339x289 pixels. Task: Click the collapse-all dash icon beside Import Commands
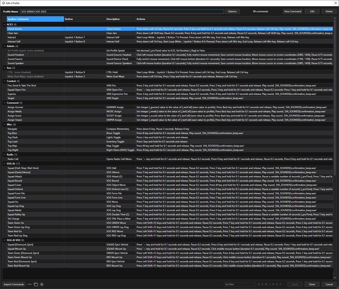(30, 284)
